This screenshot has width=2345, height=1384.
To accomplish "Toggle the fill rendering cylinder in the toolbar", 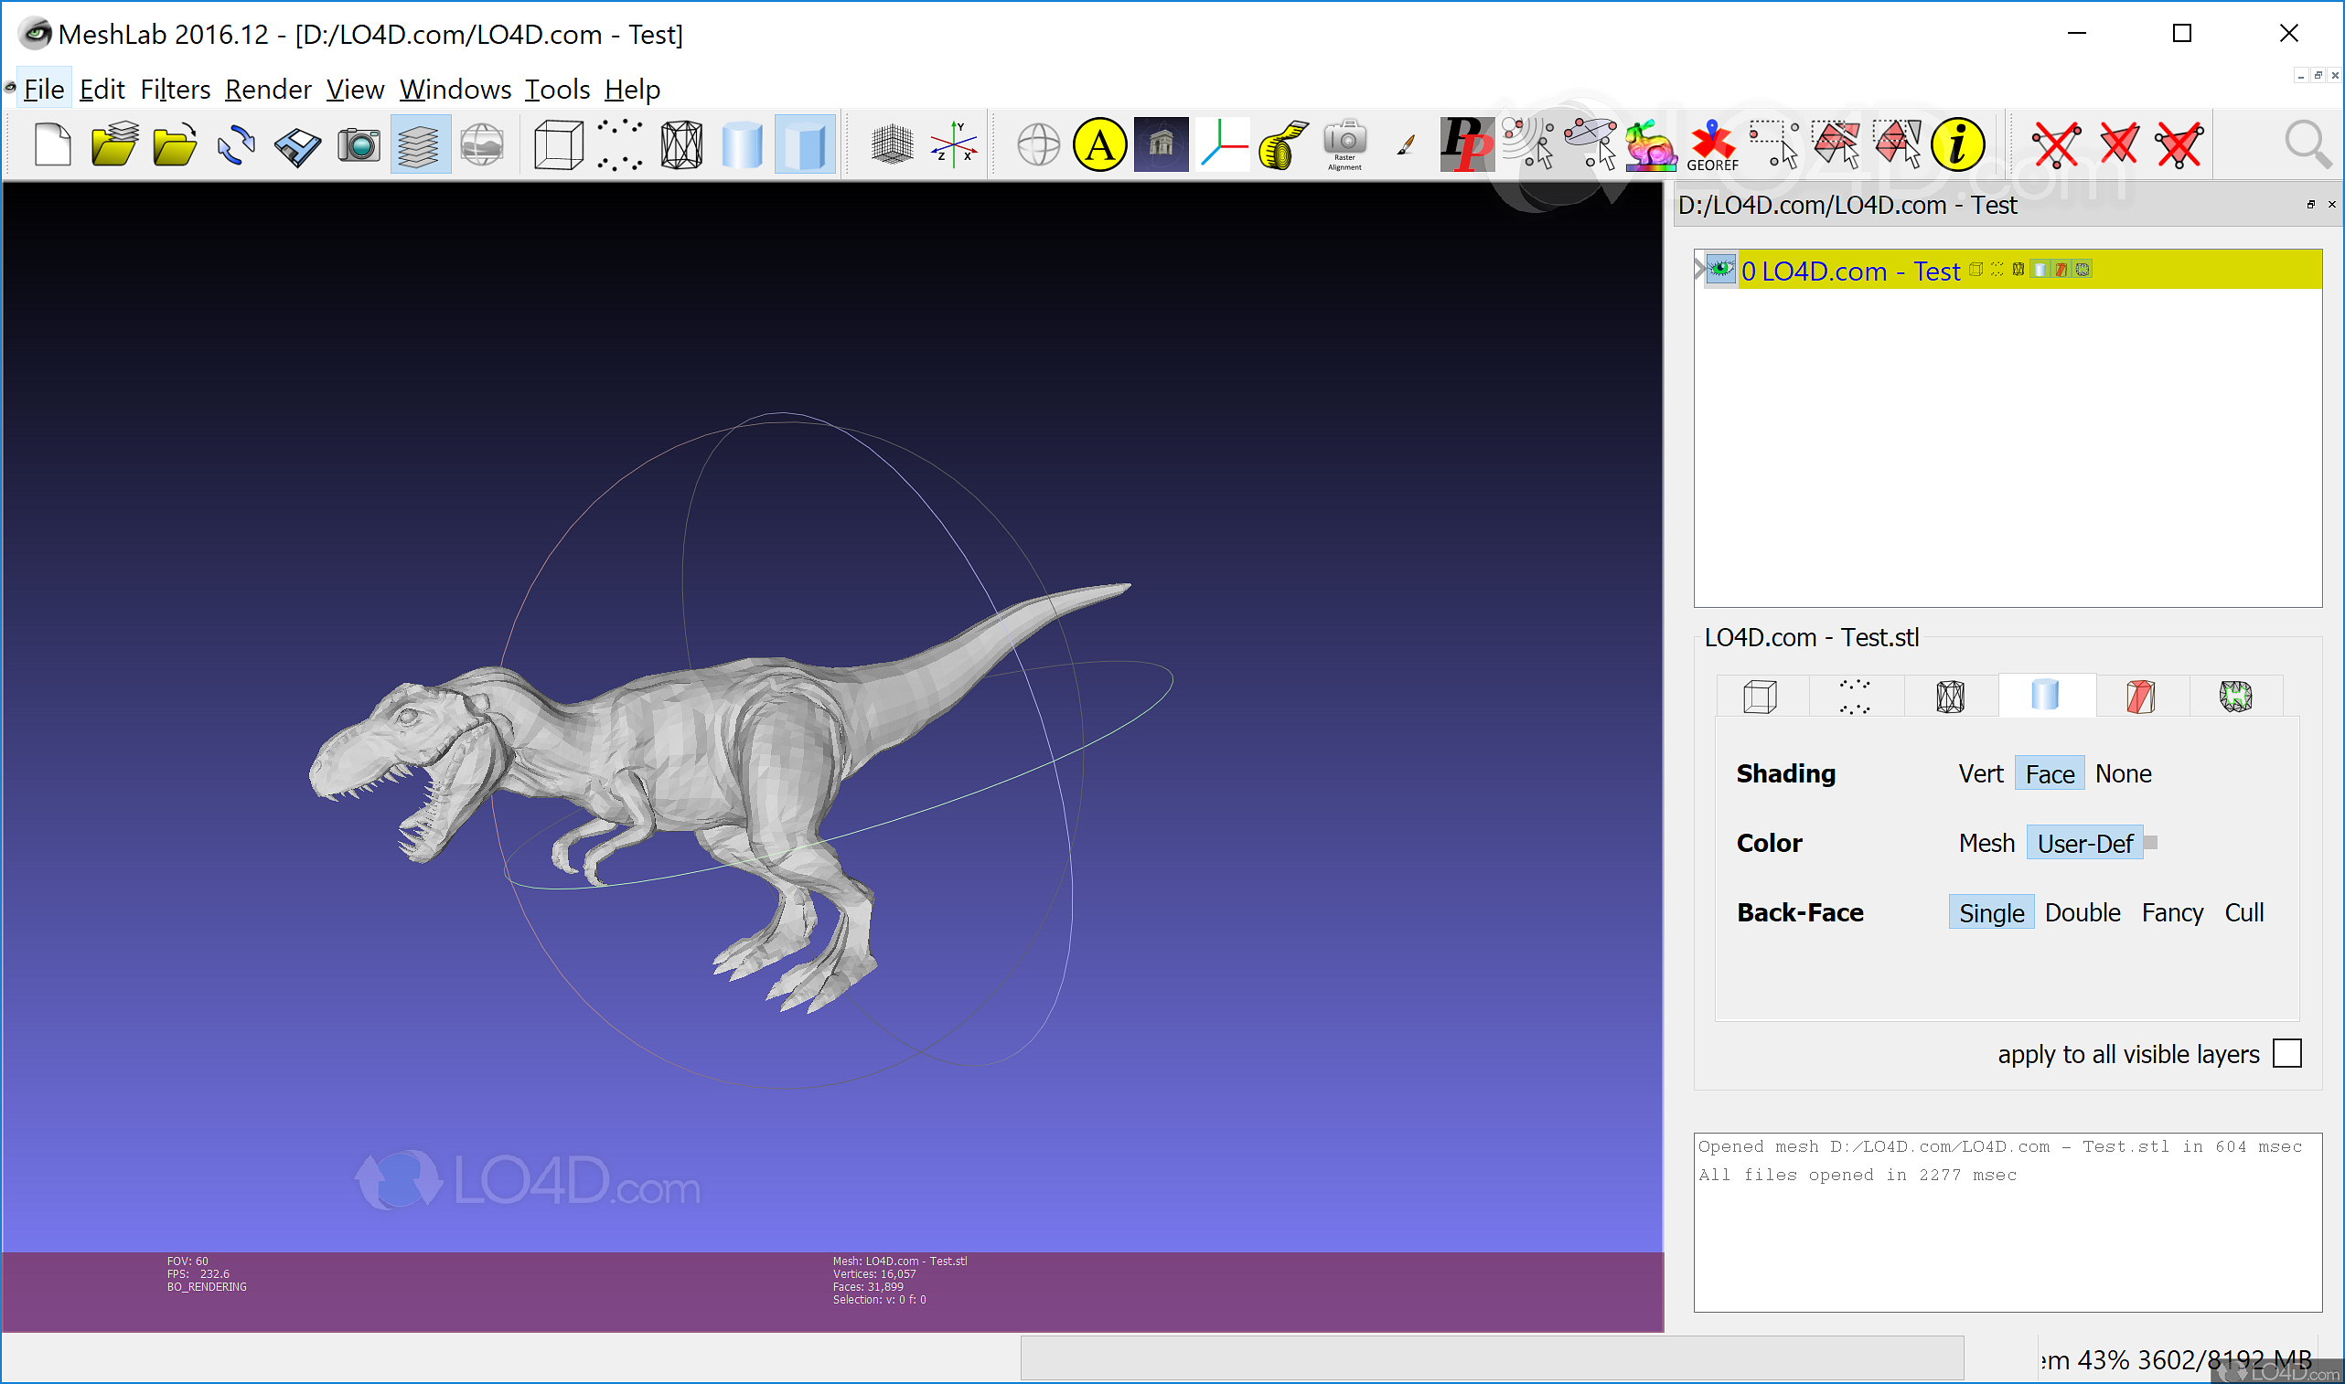I will (743, 144).
